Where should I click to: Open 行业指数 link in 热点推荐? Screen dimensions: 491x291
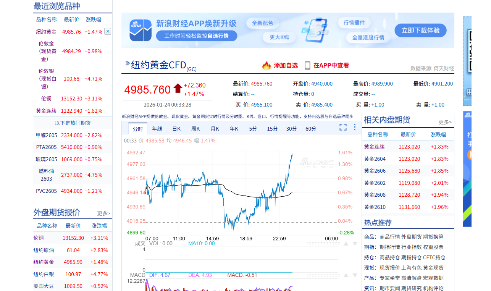[411, 247]
